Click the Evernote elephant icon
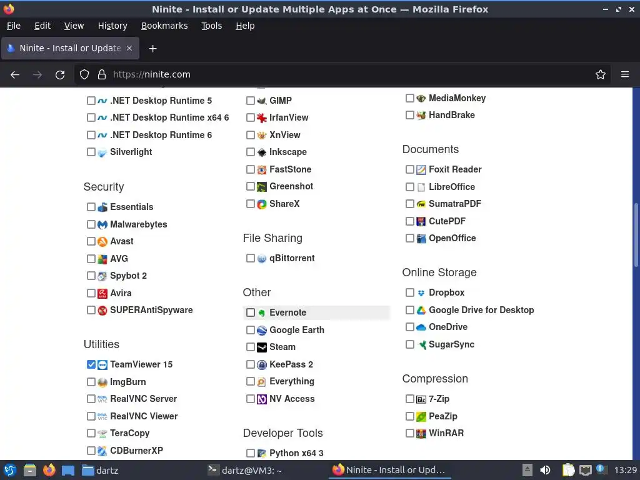 point(262,313)
